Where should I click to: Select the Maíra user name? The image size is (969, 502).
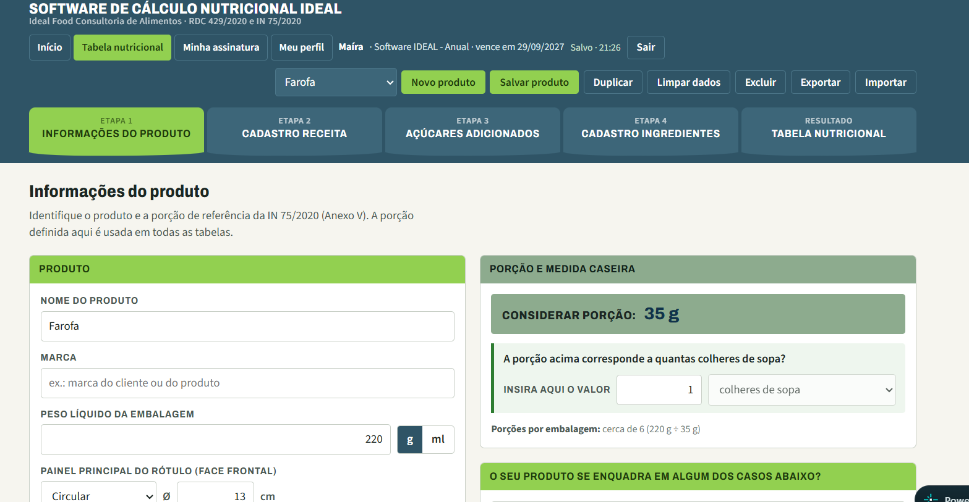(x=351, y=47)
